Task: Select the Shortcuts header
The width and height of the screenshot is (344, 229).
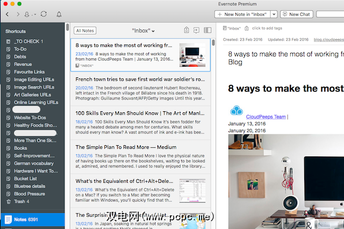Action: click(16, 31)
